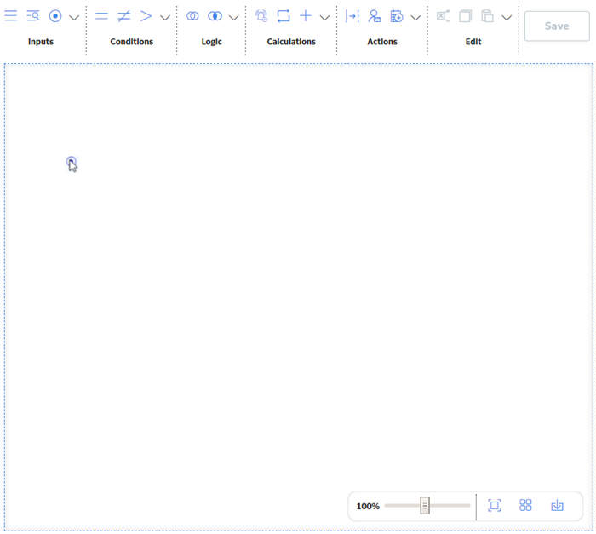
Task: Click the Edit group label
Action: 473,42
